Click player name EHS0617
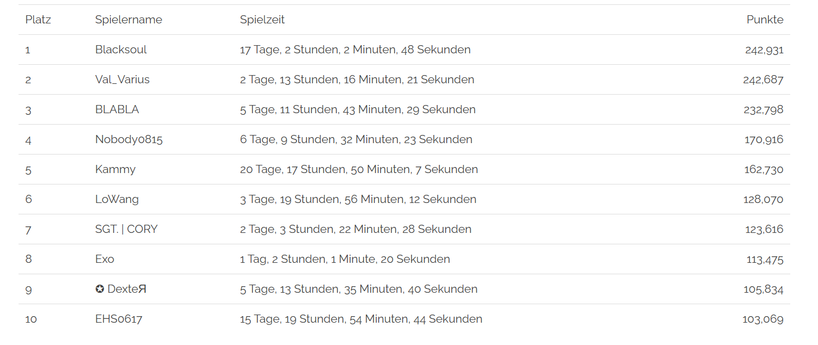Viewport: 818px width, 345px height. pyautogui.click(x=119, y=319)
